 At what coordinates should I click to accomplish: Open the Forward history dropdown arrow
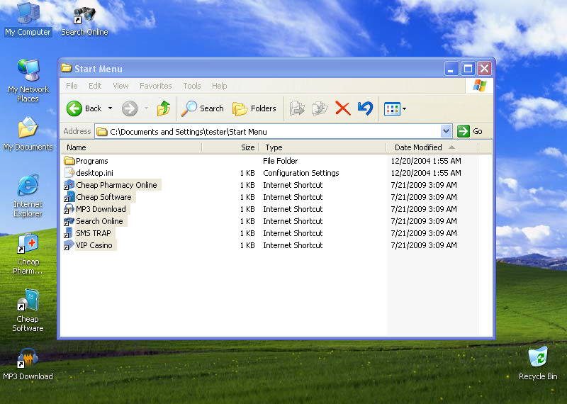146,108
